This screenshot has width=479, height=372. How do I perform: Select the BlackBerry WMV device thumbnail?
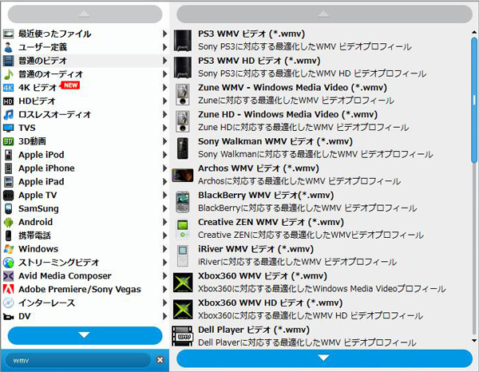pyautogui.click(x=183, y=202)
